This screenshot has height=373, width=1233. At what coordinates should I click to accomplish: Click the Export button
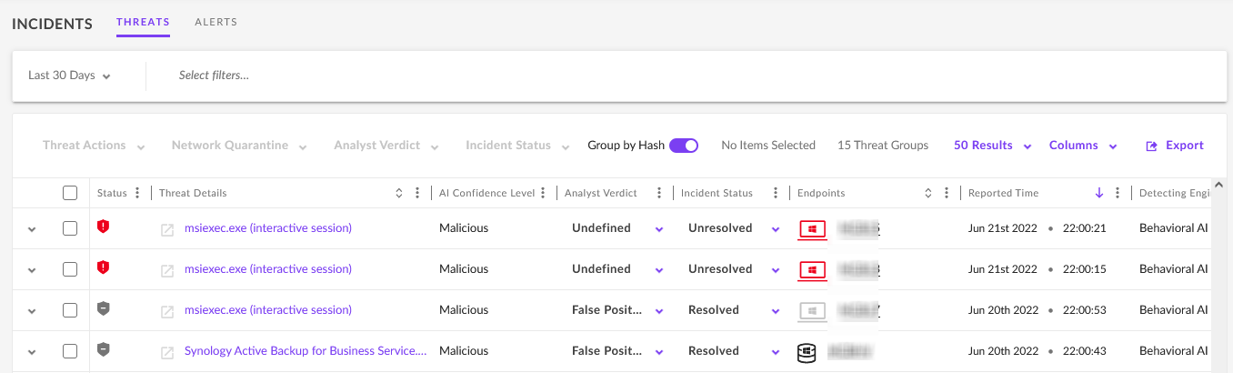tap(1175, 146)
